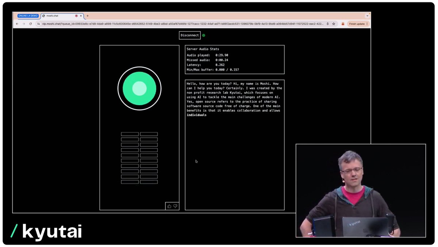
Task: Click the bold word "individuals" in transcript
Action: (x=196, y=115)
